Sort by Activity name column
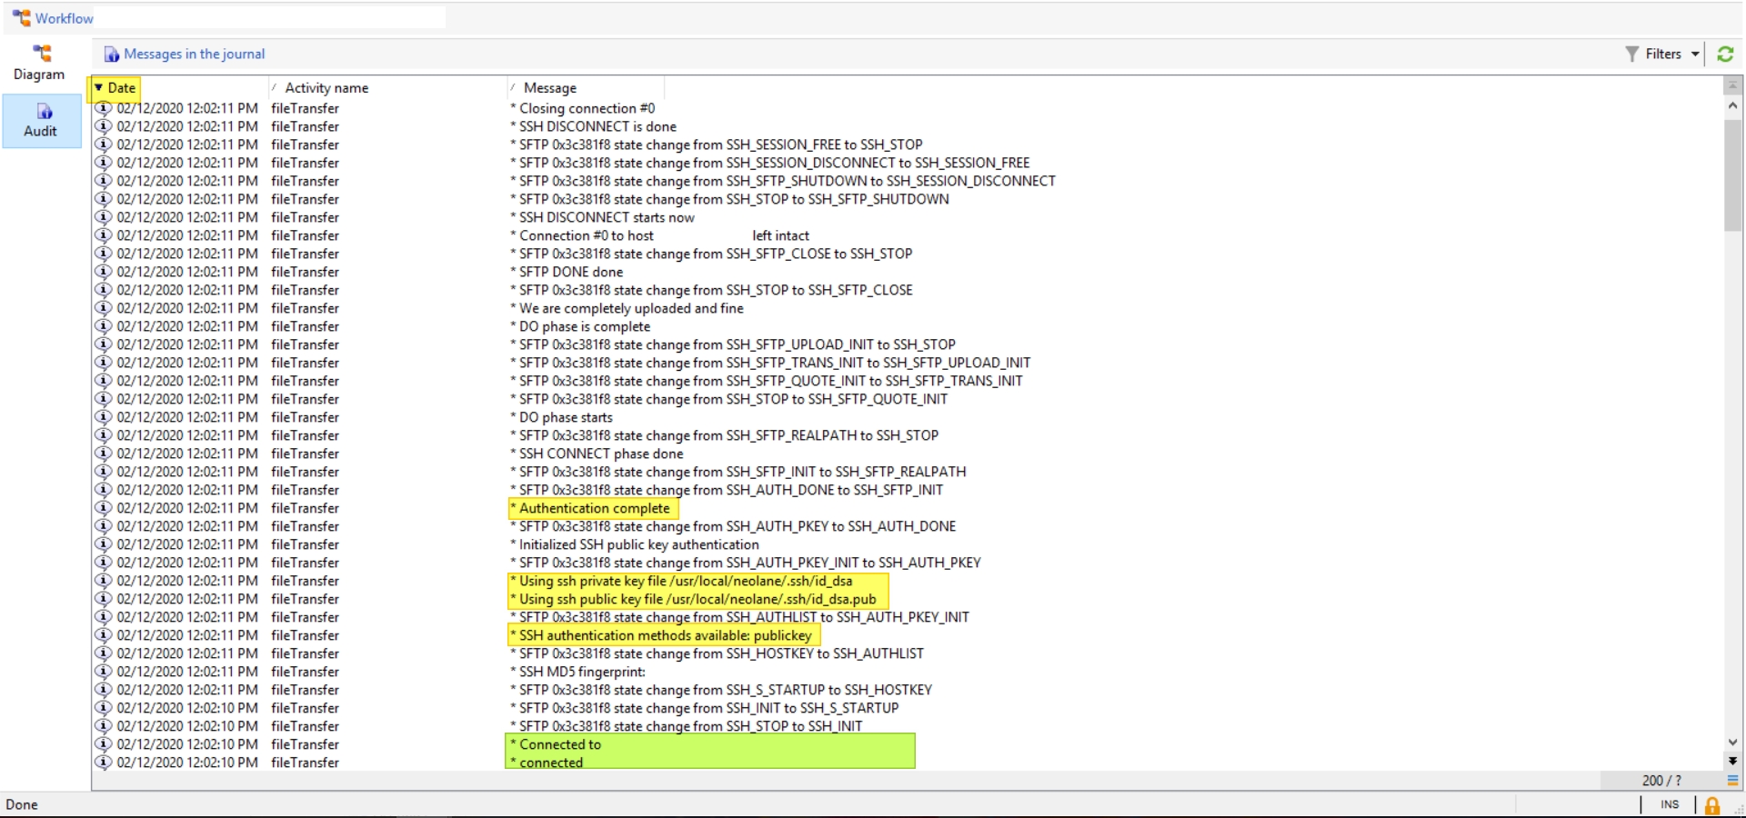Screen dimensions: 1746x818 coord(326,88)
